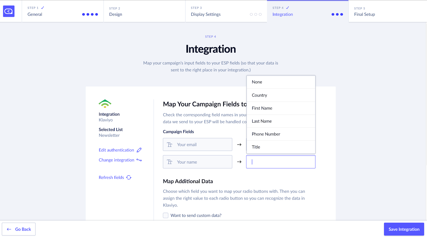The height and width of the screenshot is (238, 427).
Task: Open Step 5 Final Setup tab
Action: coord(388,11)
